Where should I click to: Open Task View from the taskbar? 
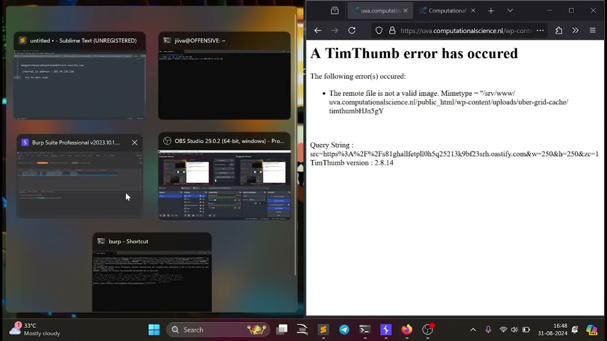pyautogui.click(x=283, y=330)
